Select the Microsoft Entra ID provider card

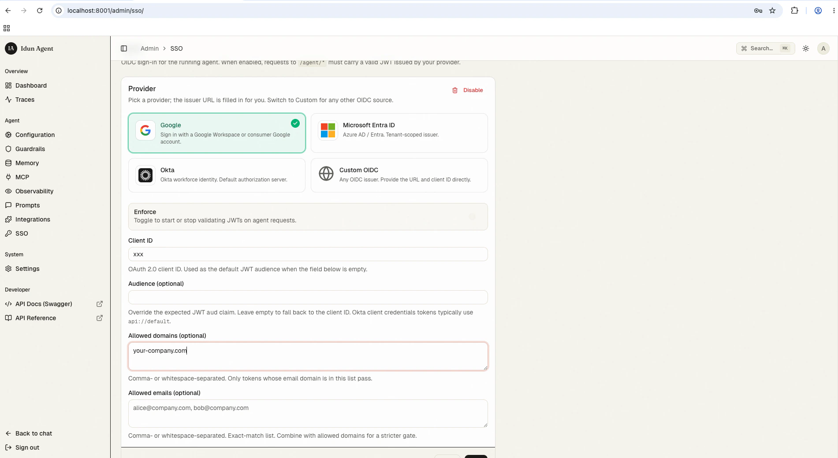click(x=399, y=133)
